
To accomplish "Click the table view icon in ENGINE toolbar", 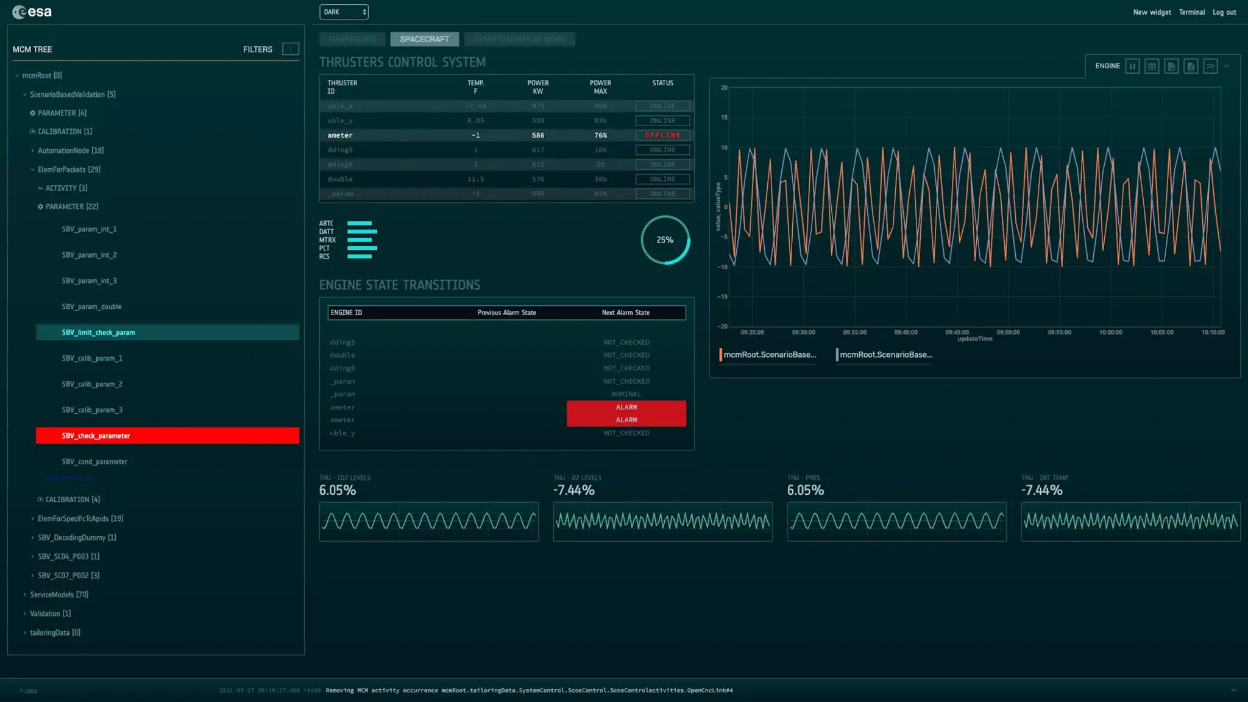I will (1152, 66).
